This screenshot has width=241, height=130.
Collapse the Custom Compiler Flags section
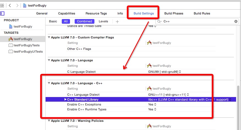49,37
